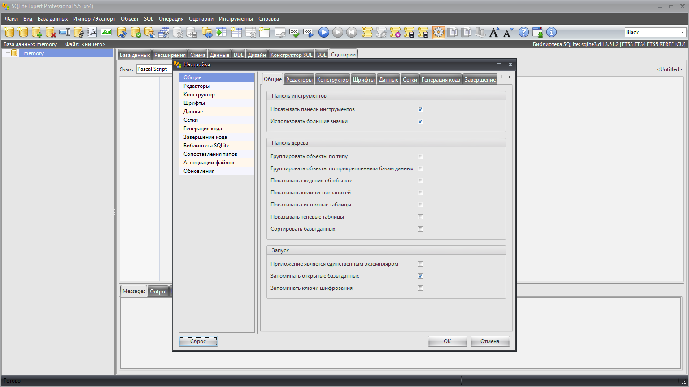The width and height of the screenshot is (689, 387).
Task: Click the Сброс button
Action: pos(198,341)
